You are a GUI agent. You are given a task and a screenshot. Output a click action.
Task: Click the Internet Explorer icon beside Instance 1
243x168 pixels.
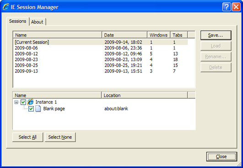pos(30,102)
